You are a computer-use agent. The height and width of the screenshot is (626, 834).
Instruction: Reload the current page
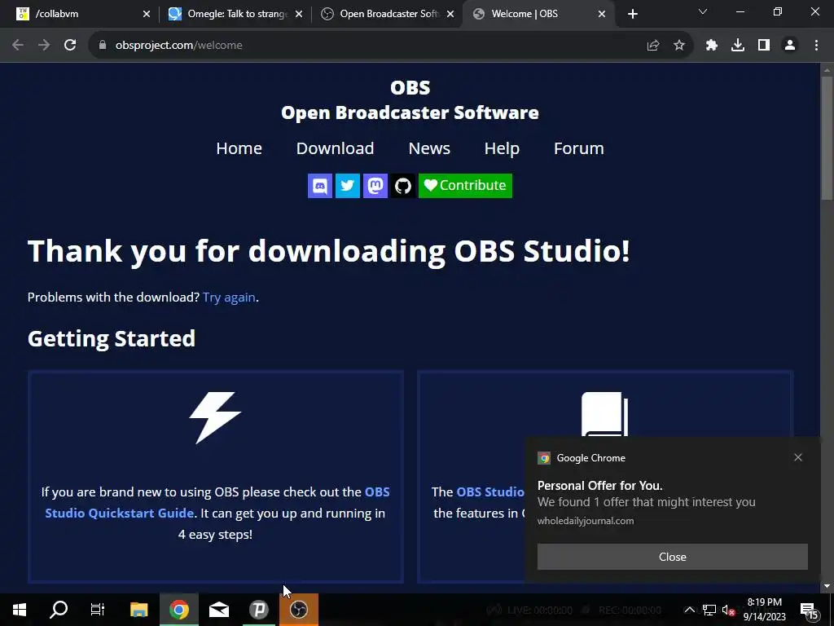(70, 46)
